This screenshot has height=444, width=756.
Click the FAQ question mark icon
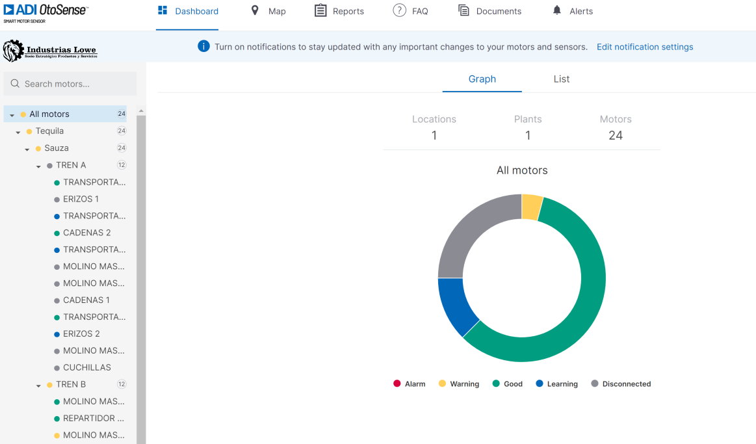[x=399, y=11]
